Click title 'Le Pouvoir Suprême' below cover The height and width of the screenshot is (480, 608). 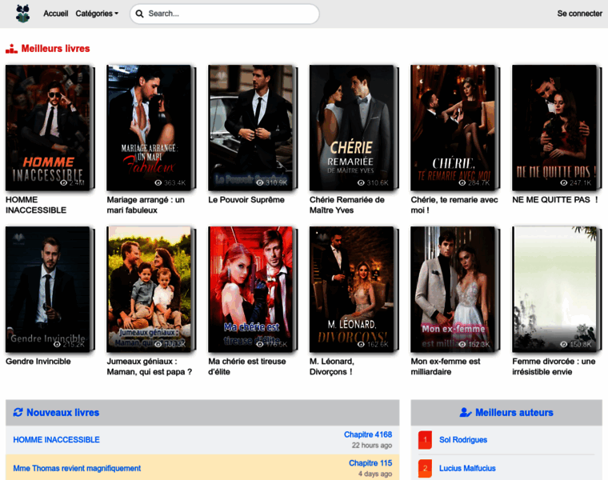(246, 200)
